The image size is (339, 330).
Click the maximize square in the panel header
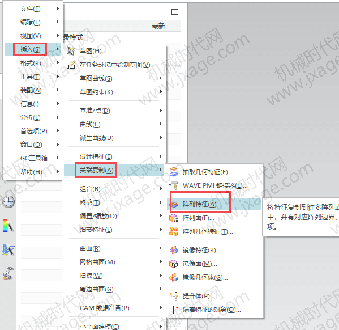pos(175,11)
